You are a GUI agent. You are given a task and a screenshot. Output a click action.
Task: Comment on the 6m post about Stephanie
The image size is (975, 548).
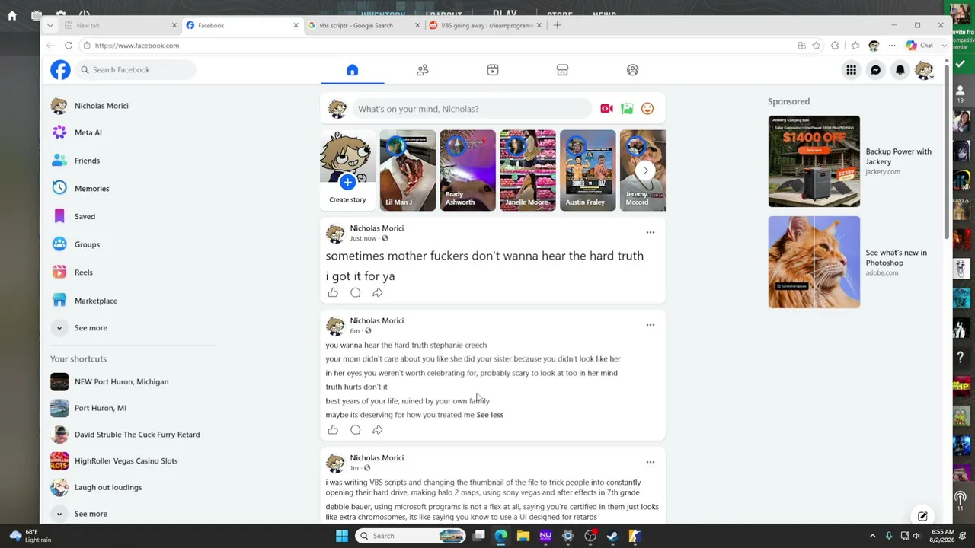[356, 430]
